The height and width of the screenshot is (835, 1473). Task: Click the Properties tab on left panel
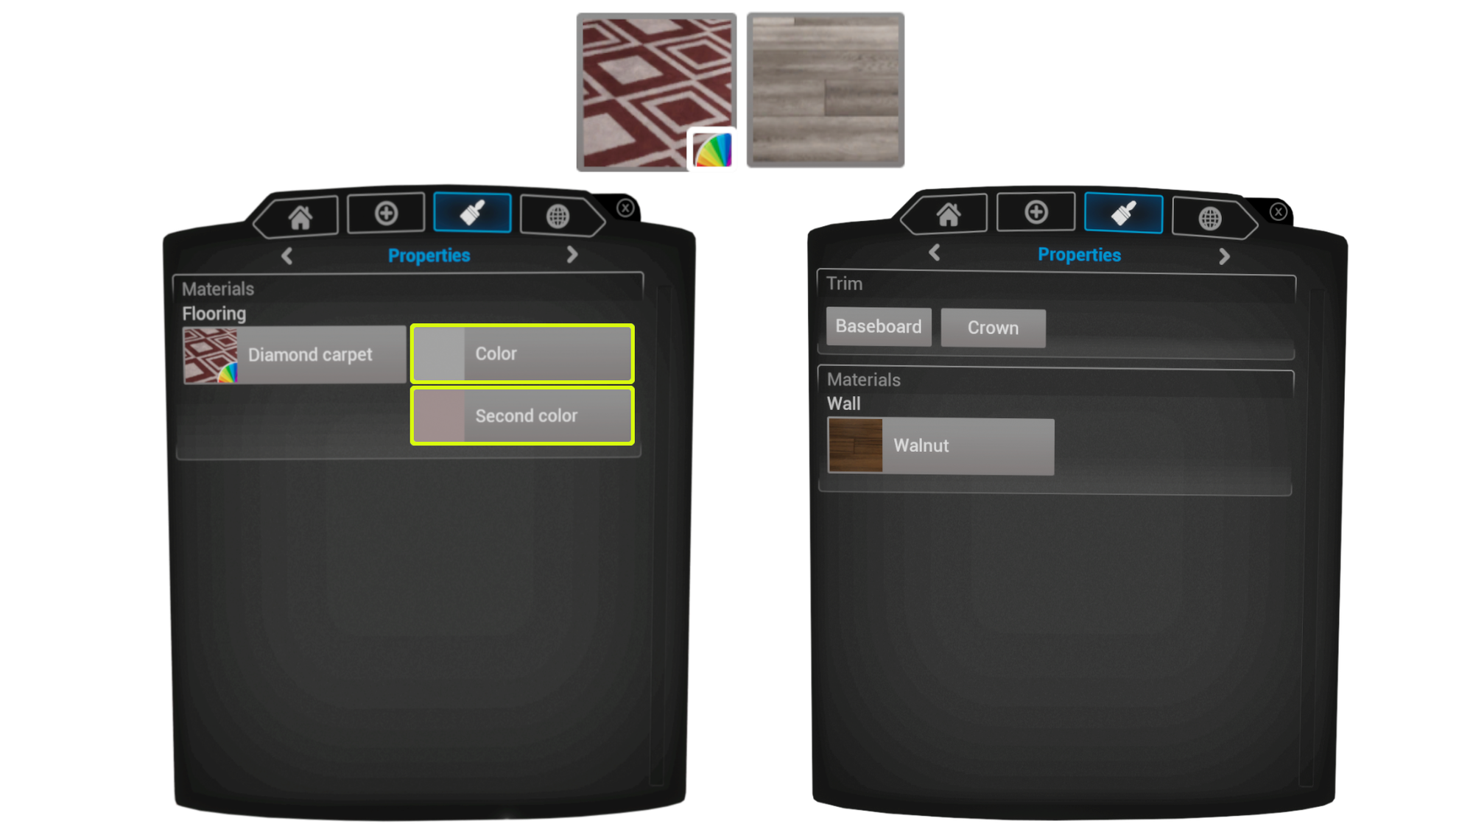click(x=429, y=255)
